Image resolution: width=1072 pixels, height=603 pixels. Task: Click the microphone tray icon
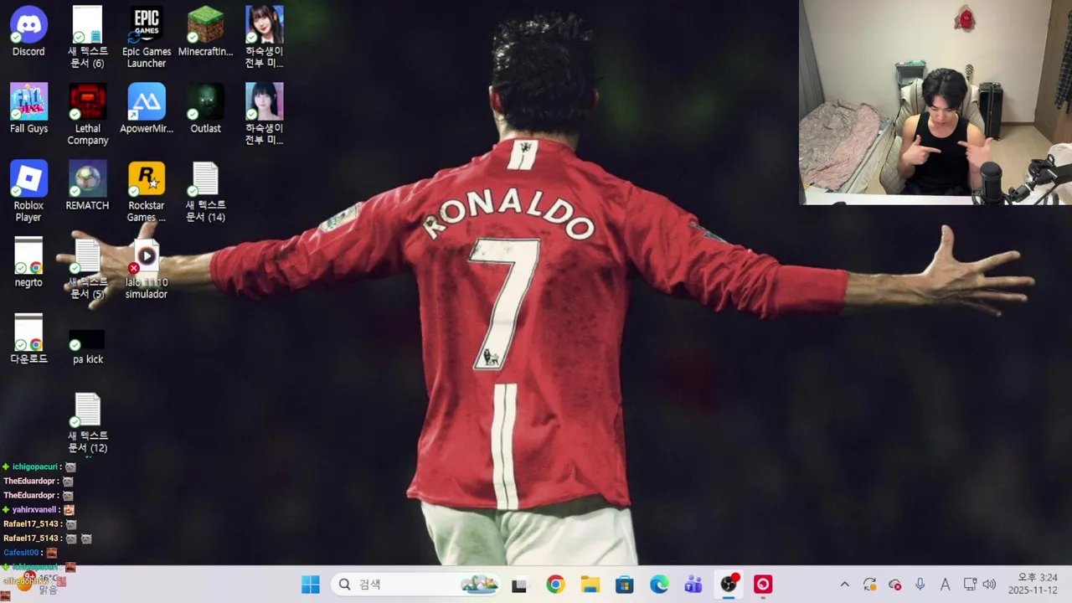tap(920, 585)
